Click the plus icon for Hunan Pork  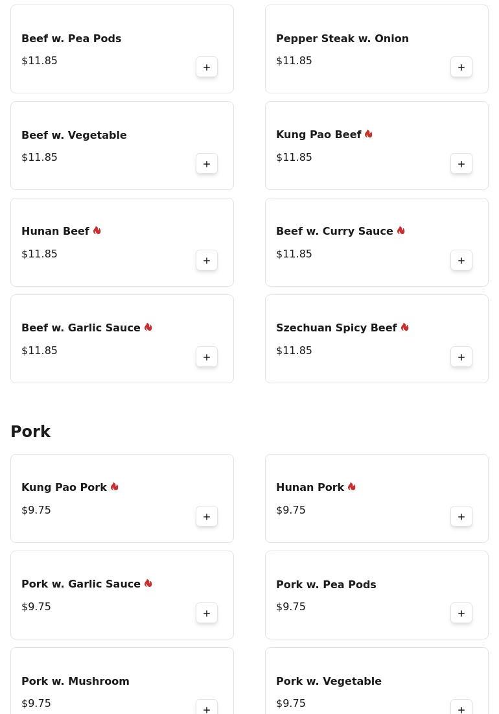pyautogui.click(x=461, y=517)
